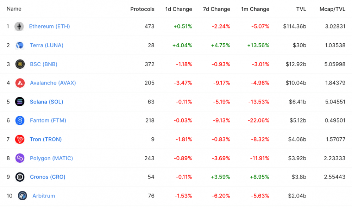Click the Arbitrum logo icon

22,196
